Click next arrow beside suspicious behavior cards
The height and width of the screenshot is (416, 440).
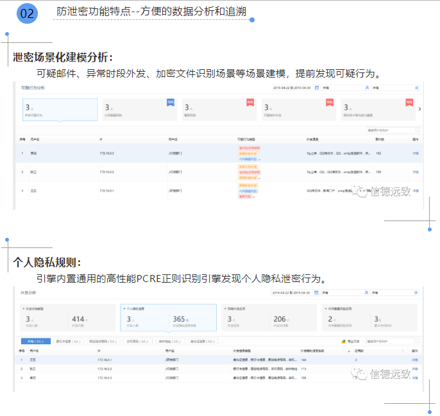pos(419,110)
